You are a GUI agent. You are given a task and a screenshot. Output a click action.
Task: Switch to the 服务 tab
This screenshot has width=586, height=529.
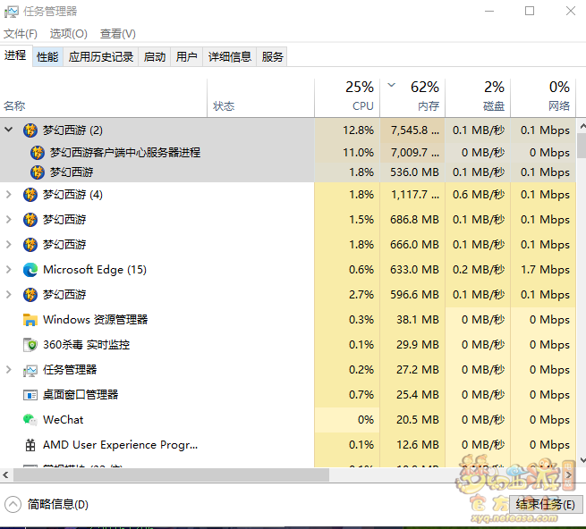[x=272, y=57]
